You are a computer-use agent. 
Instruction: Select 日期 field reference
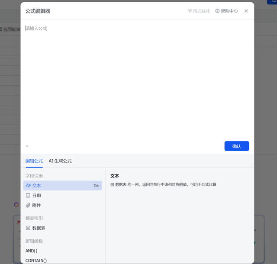click(x=62, y=196)
